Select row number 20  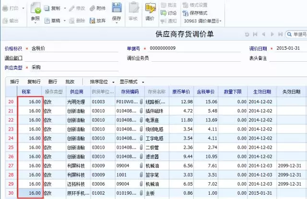click(x=11, y=102)
